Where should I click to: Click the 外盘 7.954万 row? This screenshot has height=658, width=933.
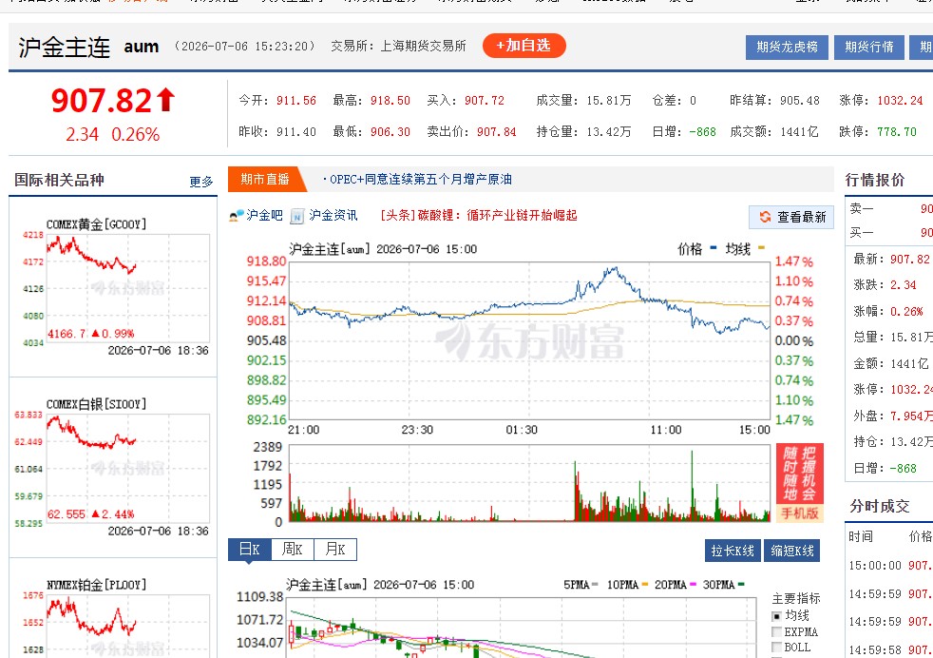(x=892, y=416)
